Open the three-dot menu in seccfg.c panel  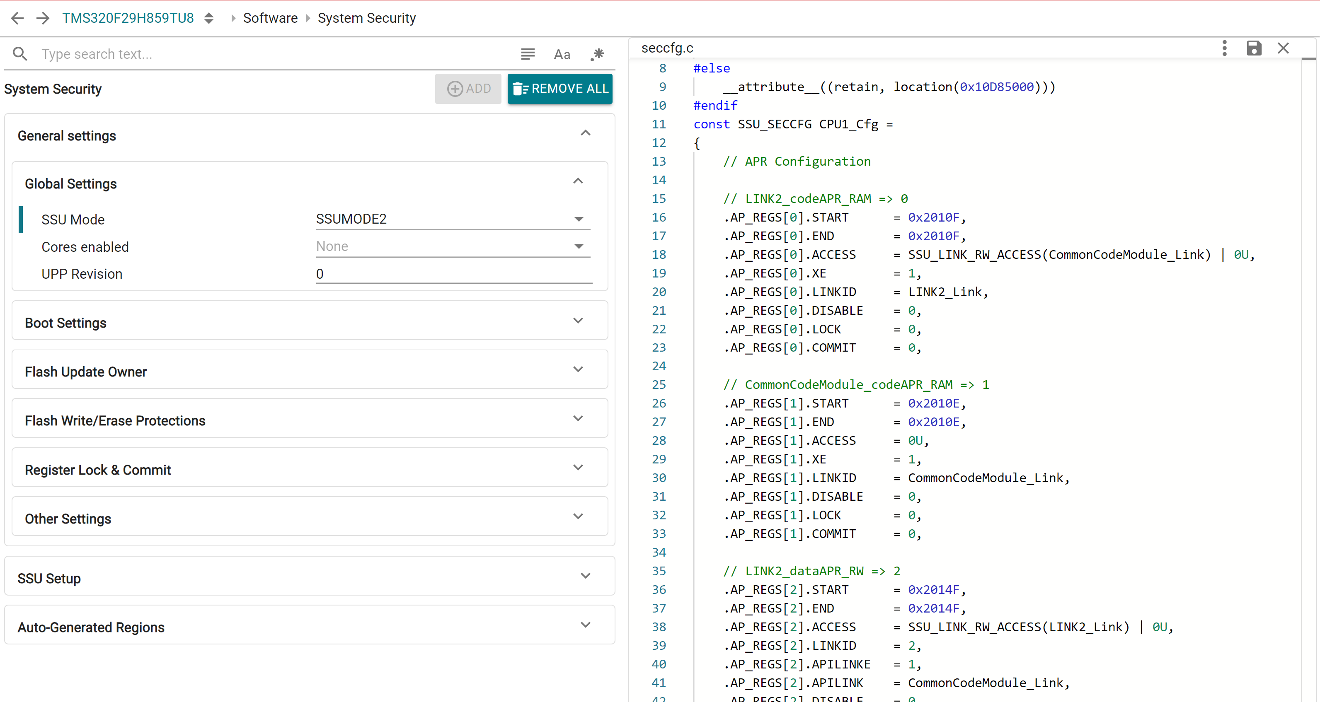pos(1224,48)
